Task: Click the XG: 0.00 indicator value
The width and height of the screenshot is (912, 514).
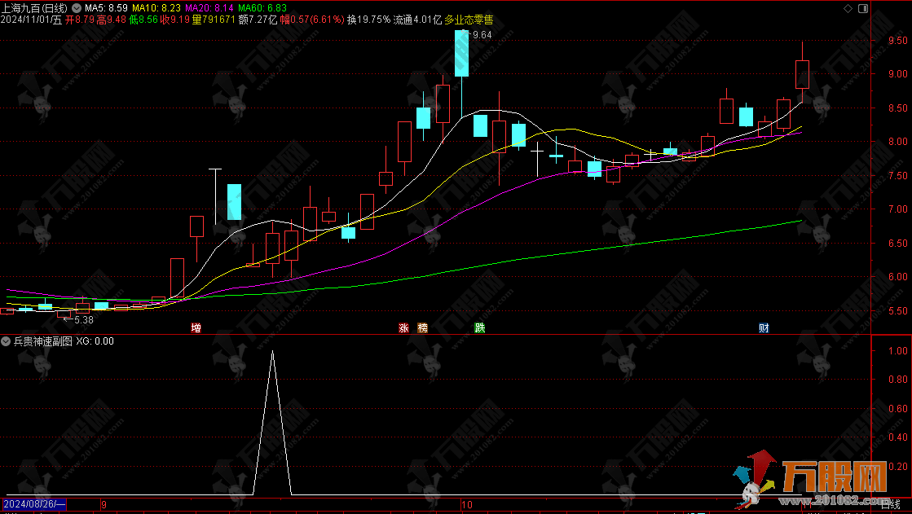Action: 95,341
